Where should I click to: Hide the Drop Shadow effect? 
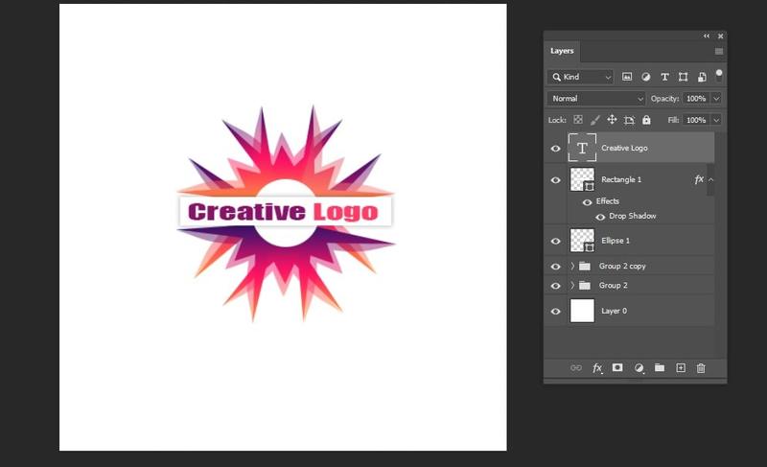click(600, 217)
